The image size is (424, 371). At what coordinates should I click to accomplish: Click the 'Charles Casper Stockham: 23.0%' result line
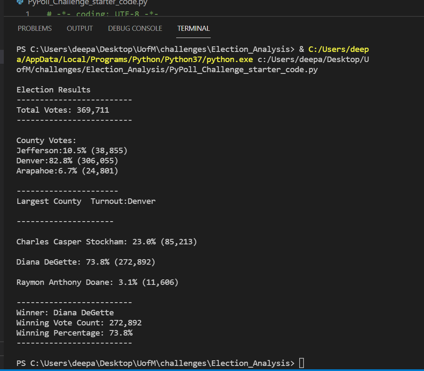pyautogui.click(x=107, y=242)
